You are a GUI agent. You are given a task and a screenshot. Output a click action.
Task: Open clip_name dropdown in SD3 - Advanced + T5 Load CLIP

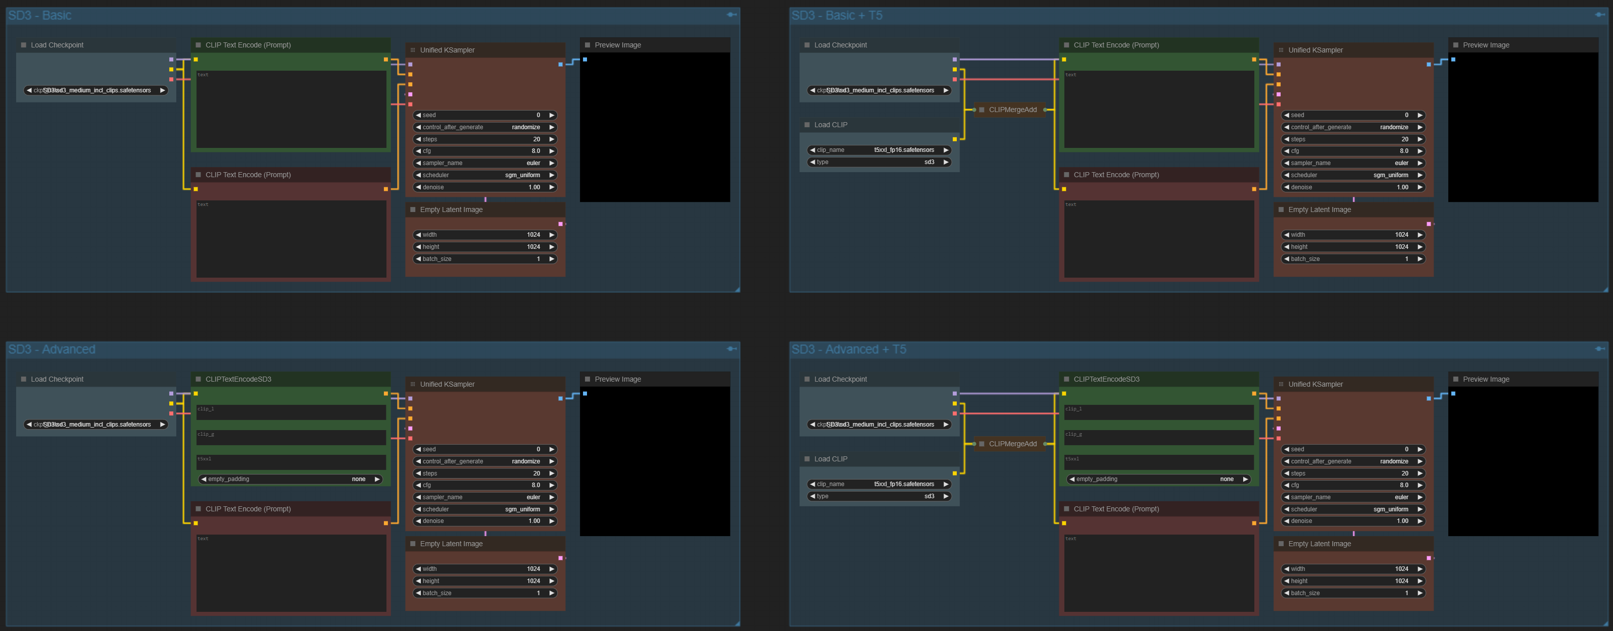coord(880,484)
